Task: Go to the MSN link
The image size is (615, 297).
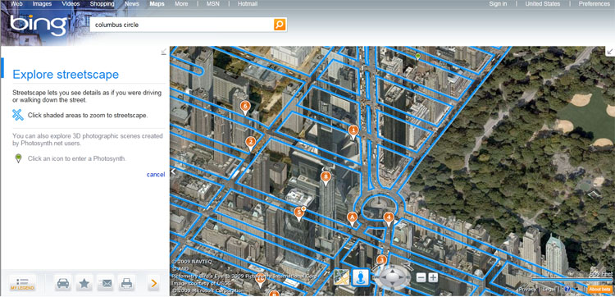Action: pyautogui.click(x=213, y=4)
